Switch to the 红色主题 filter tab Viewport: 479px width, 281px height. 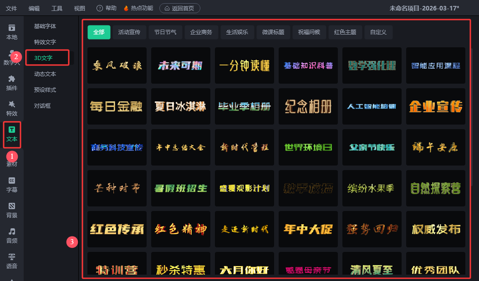(345, 32)
